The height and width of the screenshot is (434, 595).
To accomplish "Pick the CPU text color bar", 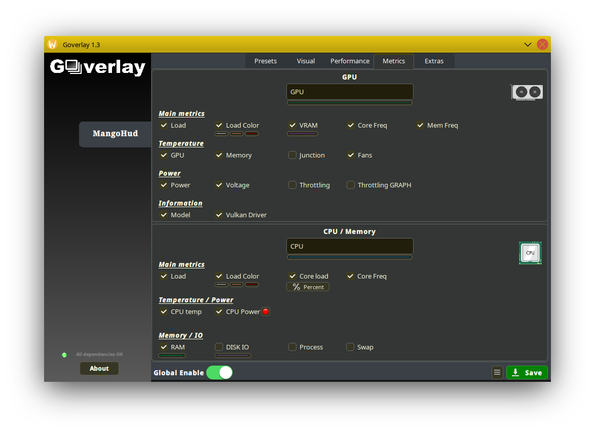I will [350, 257].
